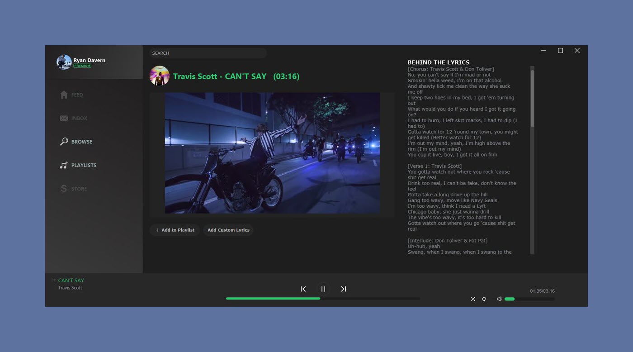Select the PLAYLISTS menu label
The image size is (633, 352).
tap(84, 166)
